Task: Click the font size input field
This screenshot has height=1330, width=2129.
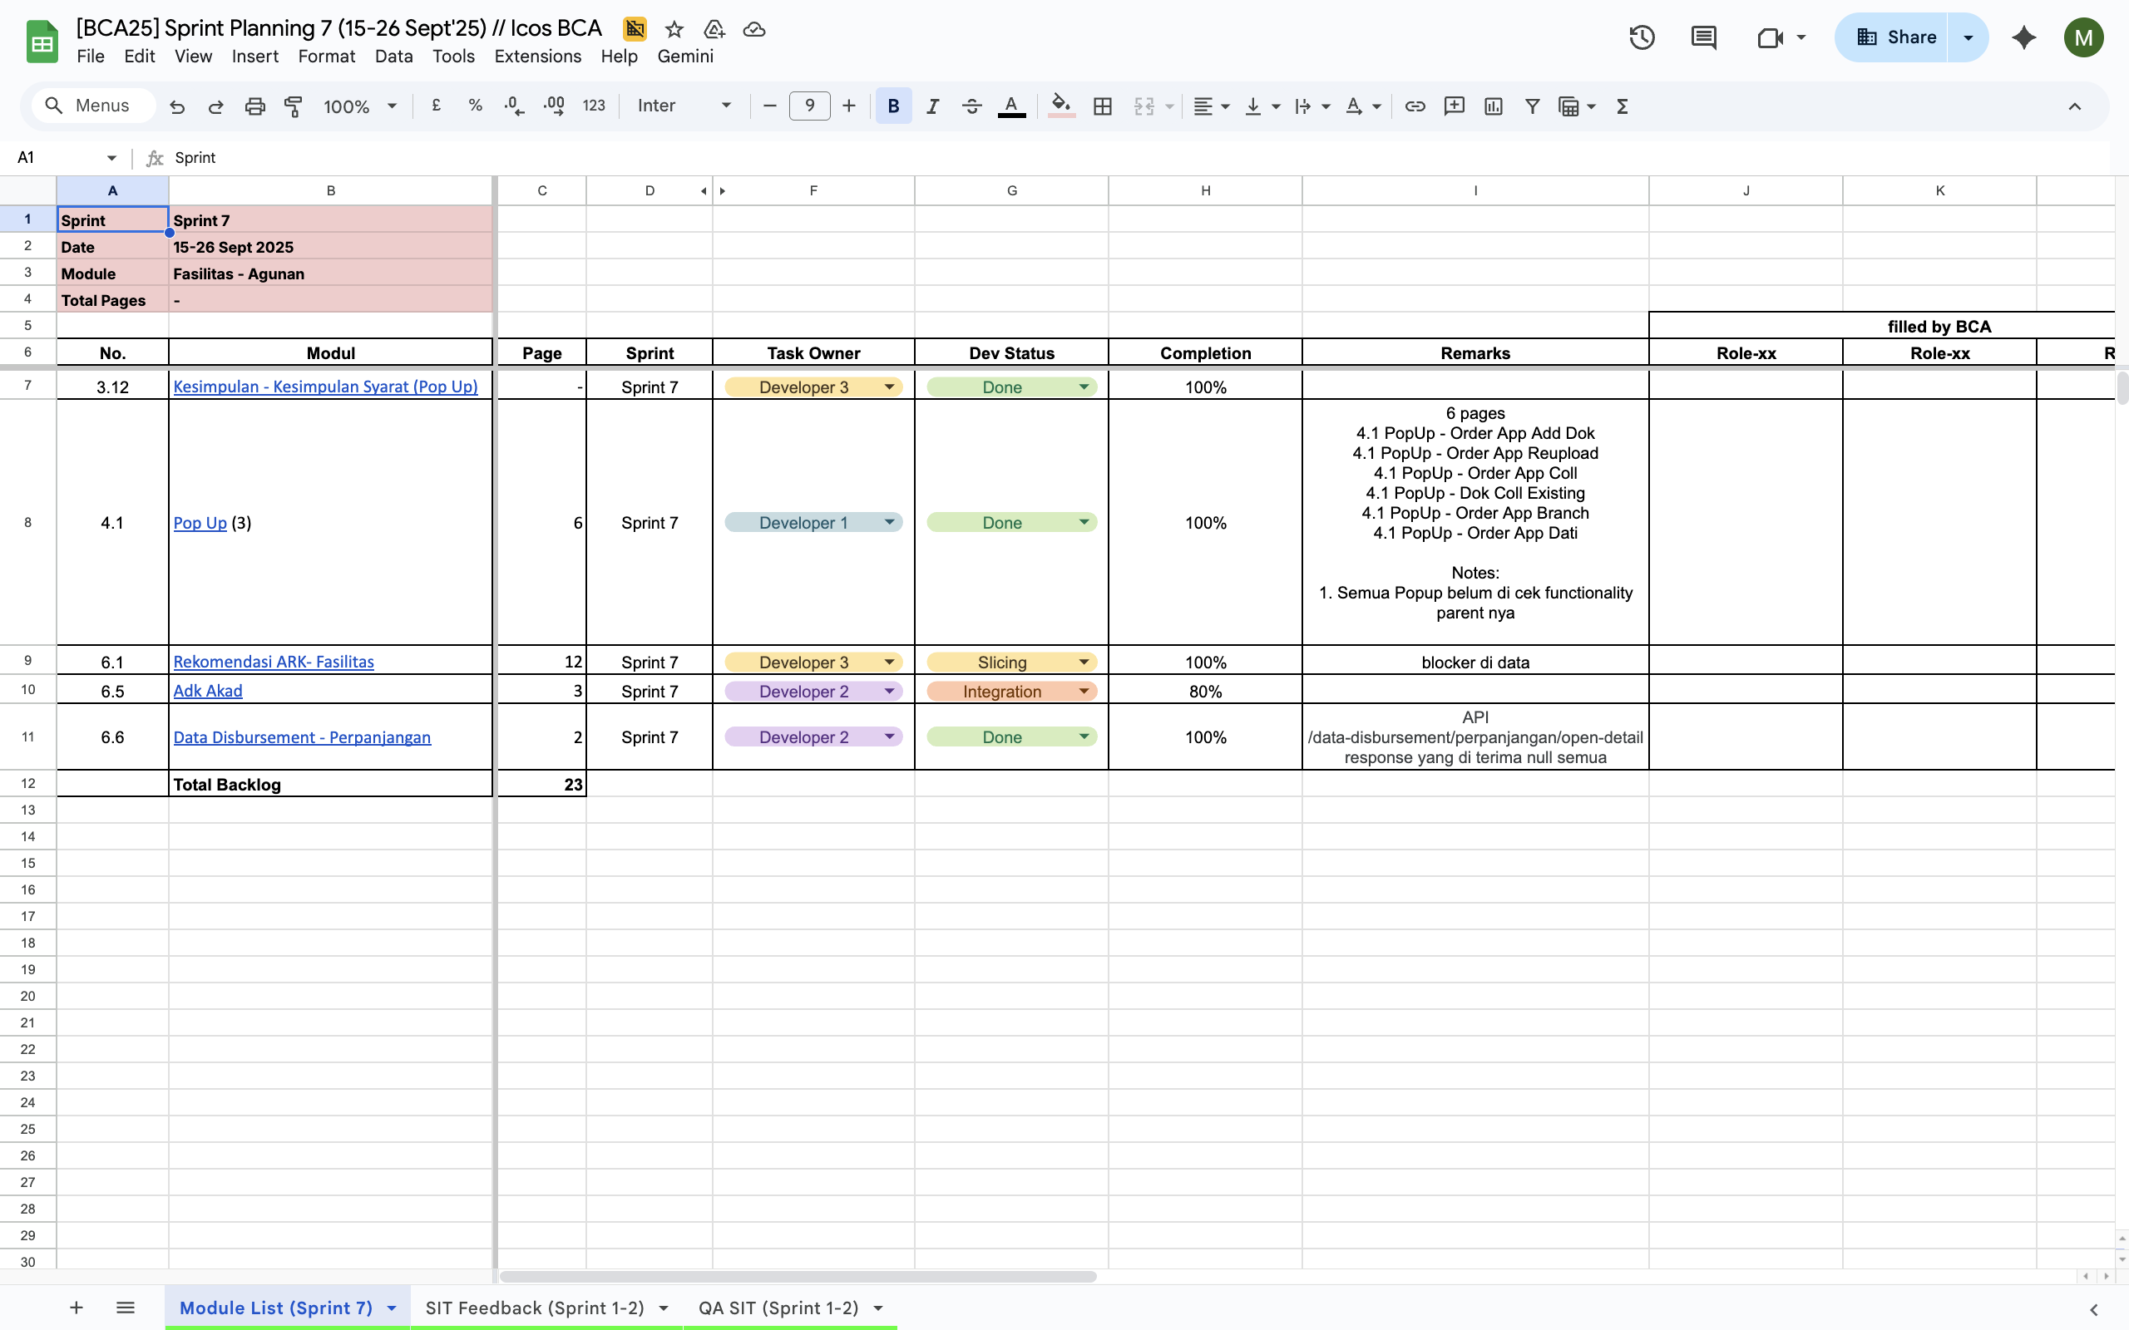Action: coord(808,106)
